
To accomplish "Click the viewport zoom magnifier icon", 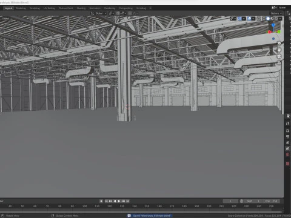I will [x=279, y=43].
